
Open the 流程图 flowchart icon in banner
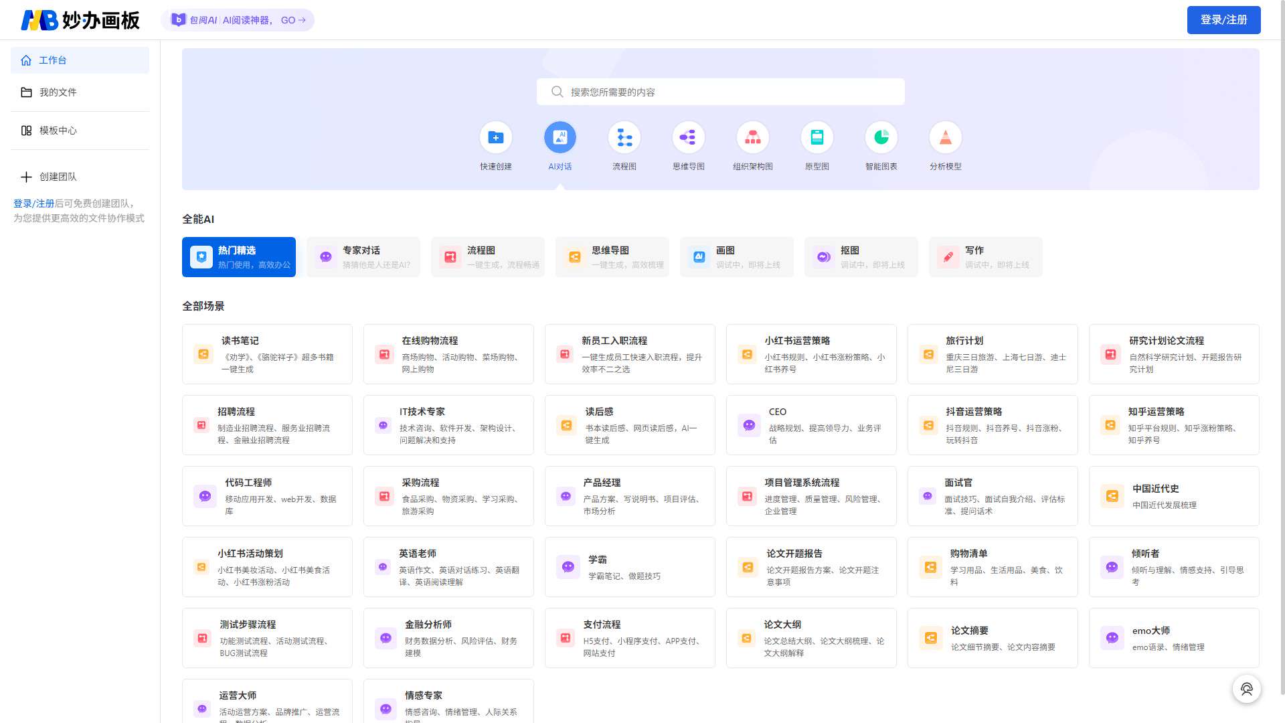click(x=624, y=137)
